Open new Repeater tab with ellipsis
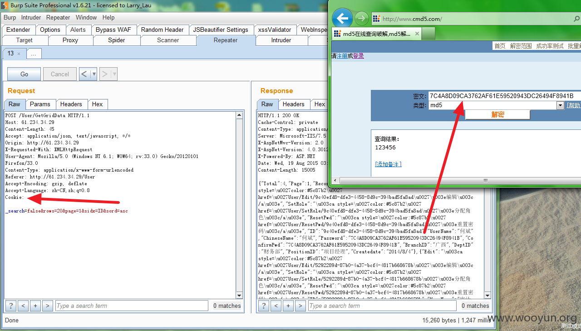The height and width of the screenshot is (331, 581). [x=33, y=54]
